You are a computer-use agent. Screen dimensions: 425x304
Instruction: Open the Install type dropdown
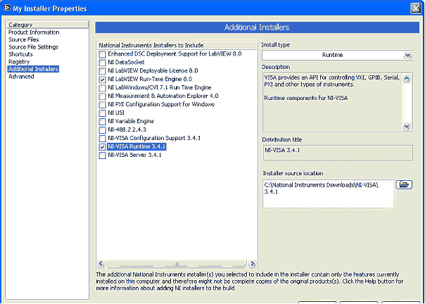point(407,56)
